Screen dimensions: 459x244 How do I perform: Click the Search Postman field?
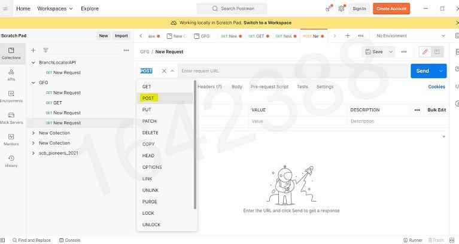(232, 9)
